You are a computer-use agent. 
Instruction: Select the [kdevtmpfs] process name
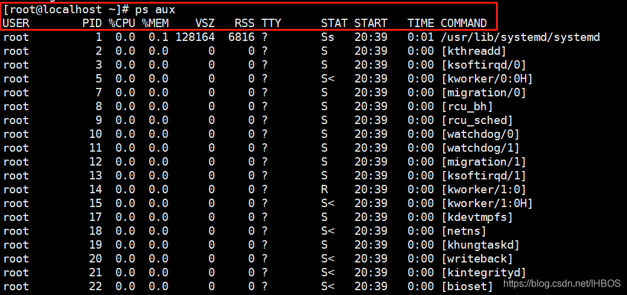(x=477, y=217)
